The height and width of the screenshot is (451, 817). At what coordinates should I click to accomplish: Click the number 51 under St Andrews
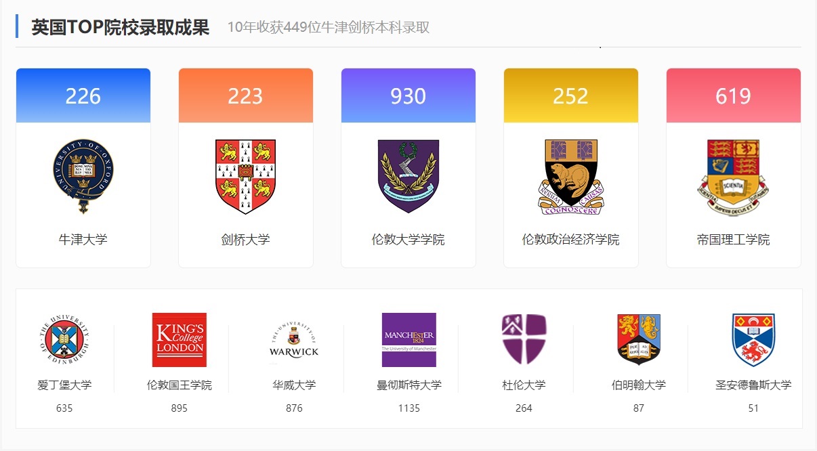753,408
